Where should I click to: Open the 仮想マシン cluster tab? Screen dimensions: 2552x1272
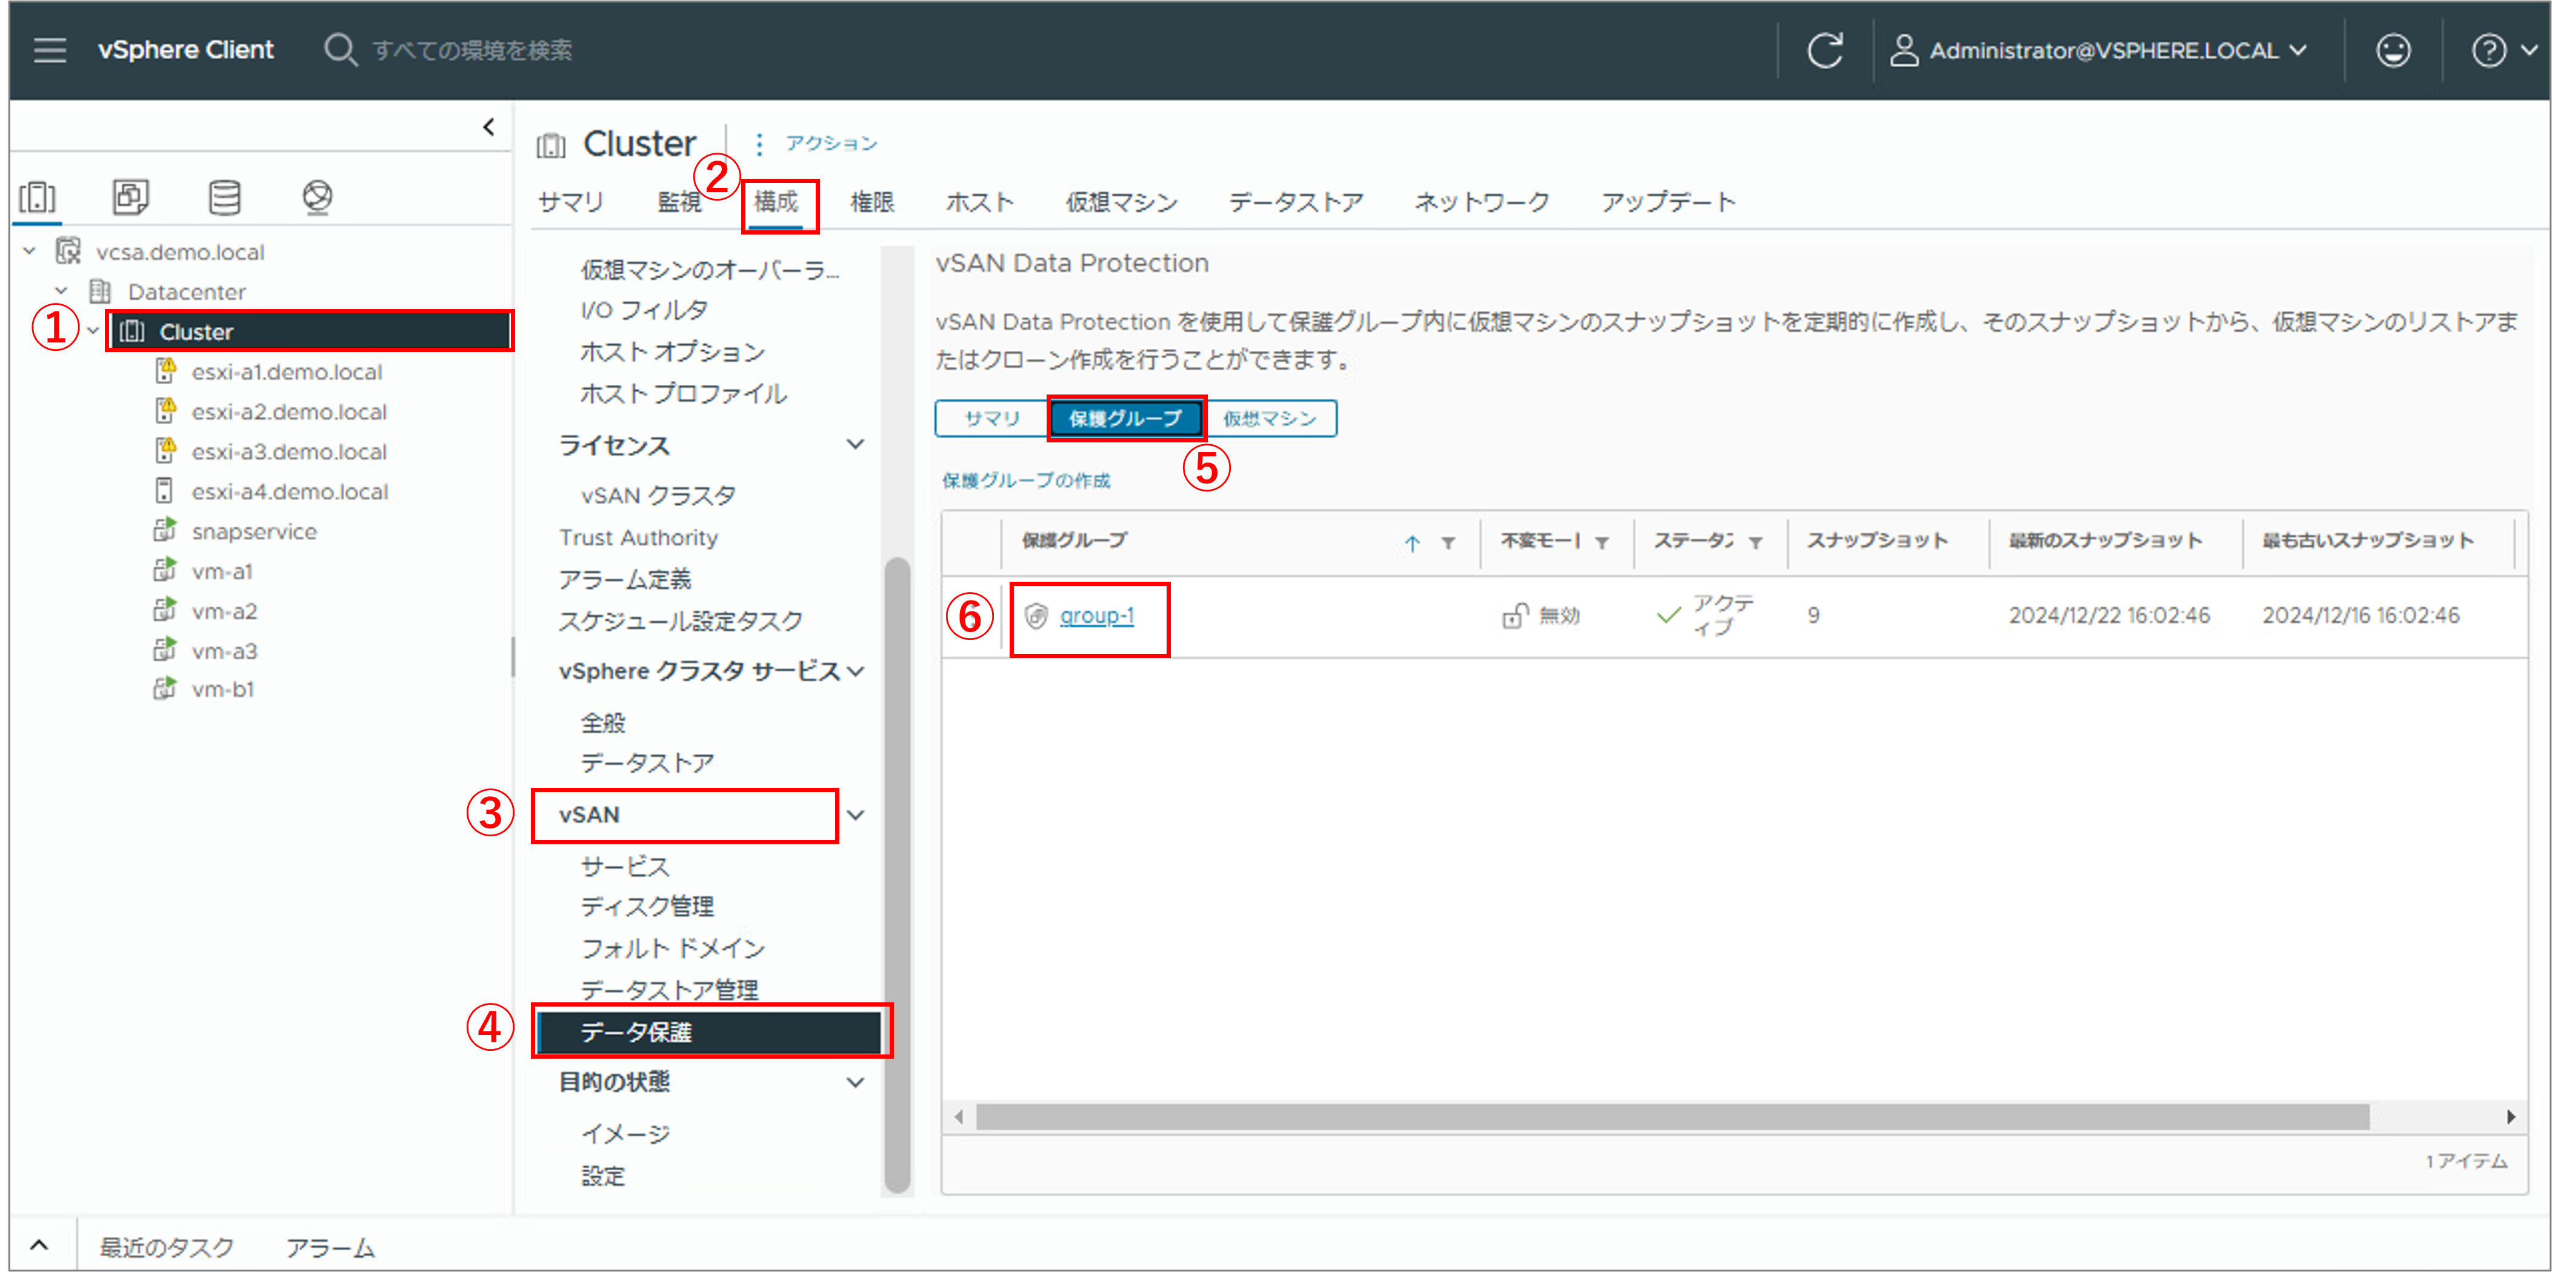(x=1121, y=202)
